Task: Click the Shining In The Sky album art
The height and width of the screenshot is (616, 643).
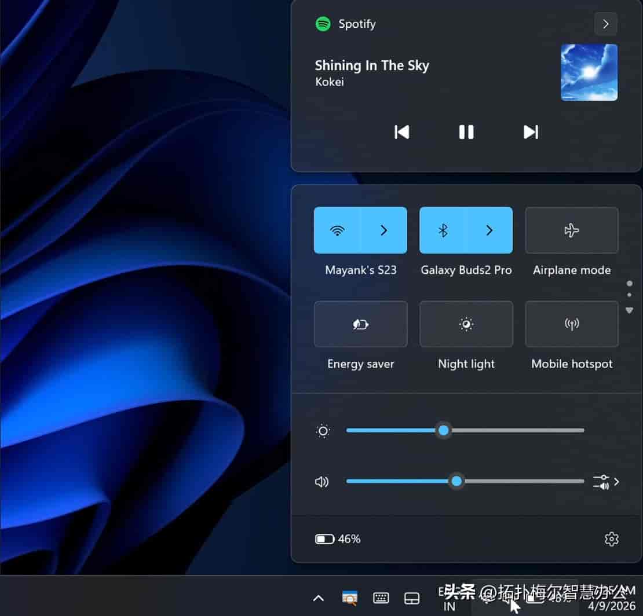Action: point(589,72)
